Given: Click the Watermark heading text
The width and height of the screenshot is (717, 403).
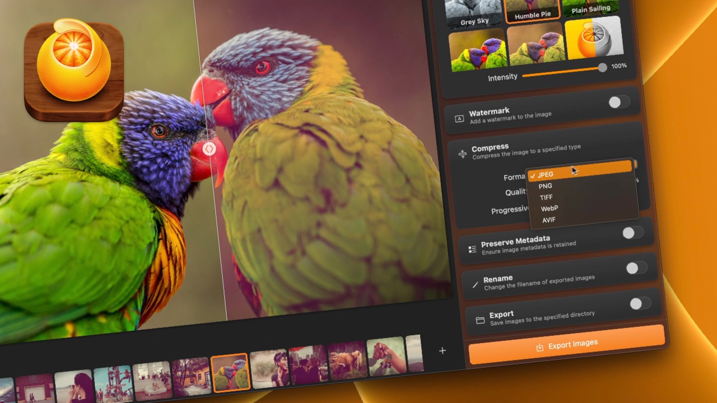Looking at the screenshot, I should click(489, 112).
